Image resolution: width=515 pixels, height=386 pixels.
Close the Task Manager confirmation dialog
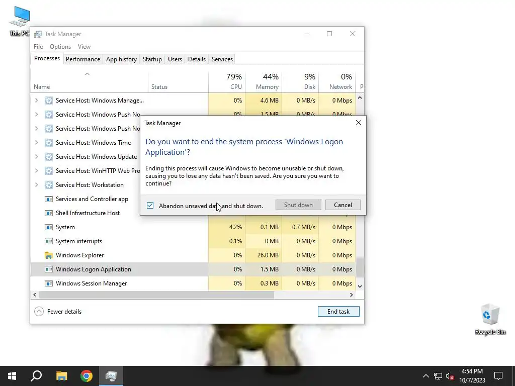[x=358, y=123]
